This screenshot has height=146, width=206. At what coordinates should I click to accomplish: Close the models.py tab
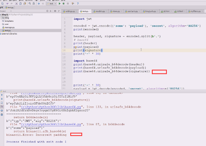[x=107, y=11]
